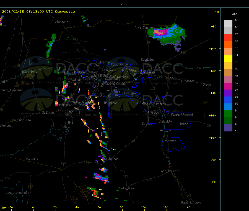
Task: Click the 45 dBZ mauve legend swatch
Action: (228, 79)
